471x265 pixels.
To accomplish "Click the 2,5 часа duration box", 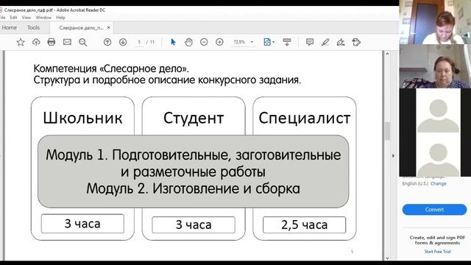I will coord(304,225).
